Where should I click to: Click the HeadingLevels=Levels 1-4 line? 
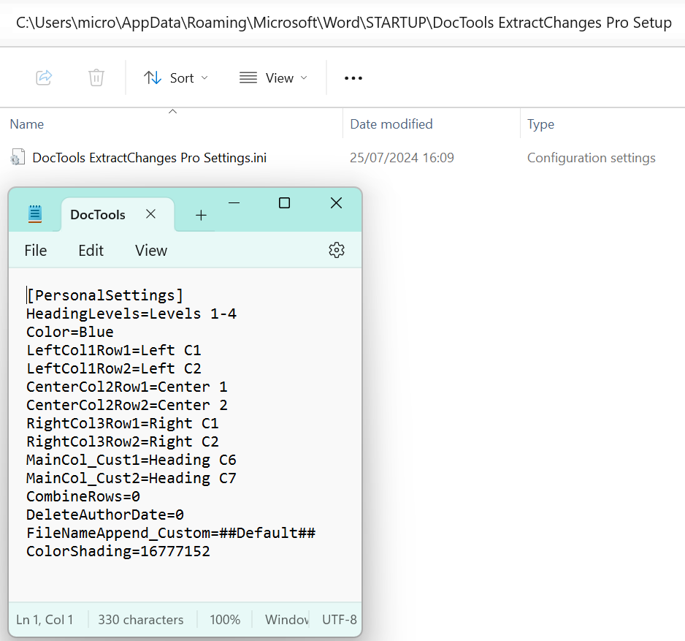click(x=131, y=314)
